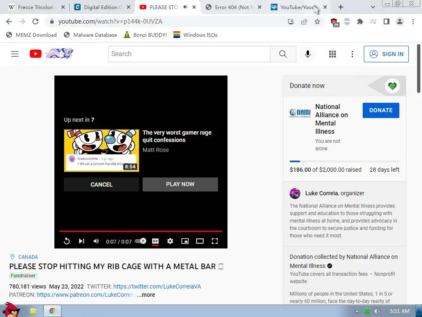The image size is (422, 317).
Task: Reload the current page
Action: [35, 21]
